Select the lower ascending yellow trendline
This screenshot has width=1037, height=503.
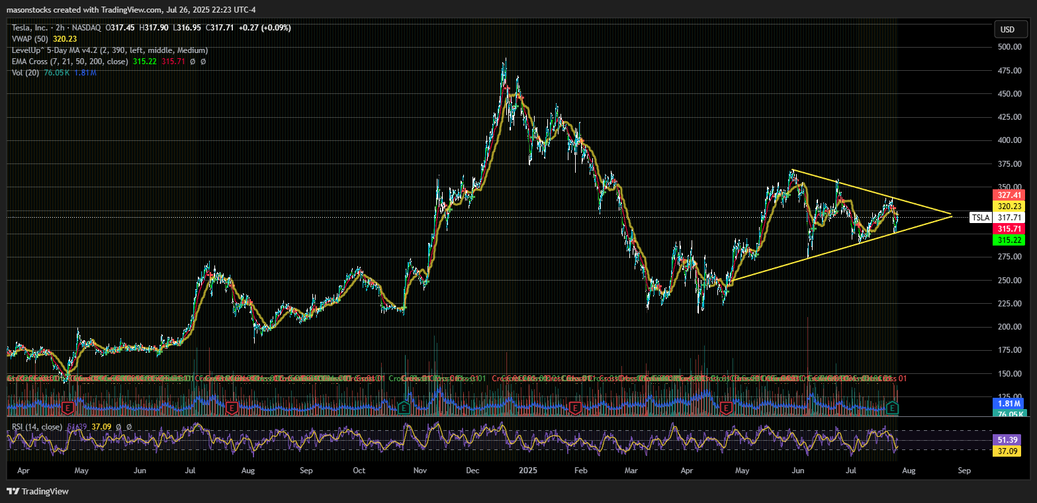(x=840, y=250)
